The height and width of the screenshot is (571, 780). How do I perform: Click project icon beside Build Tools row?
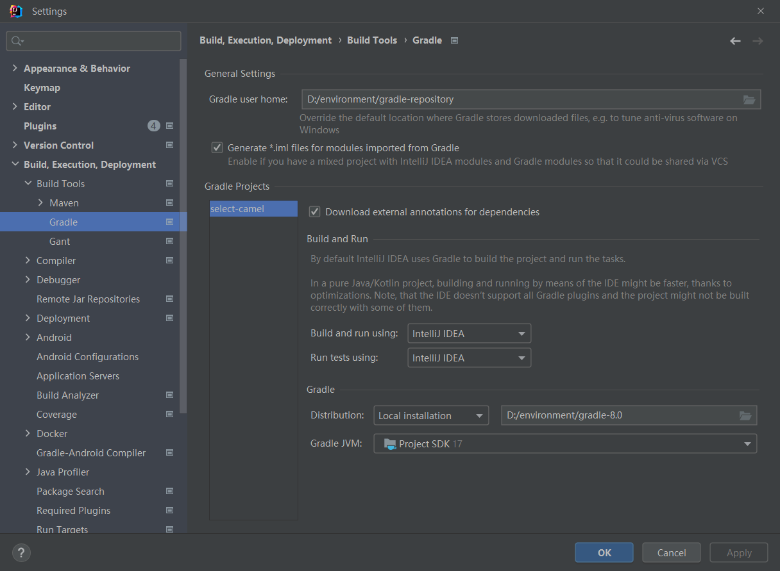(x=169, y=183)
